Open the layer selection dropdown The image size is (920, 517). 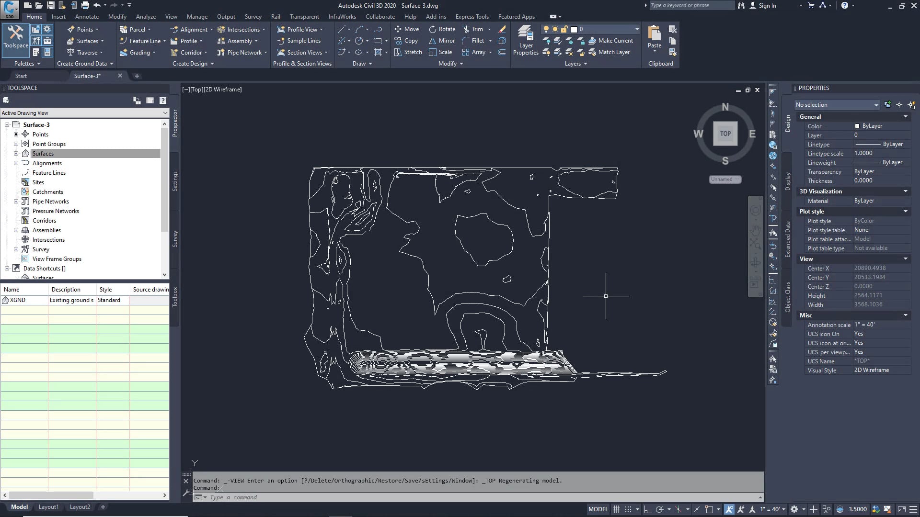tap(636, 29)
